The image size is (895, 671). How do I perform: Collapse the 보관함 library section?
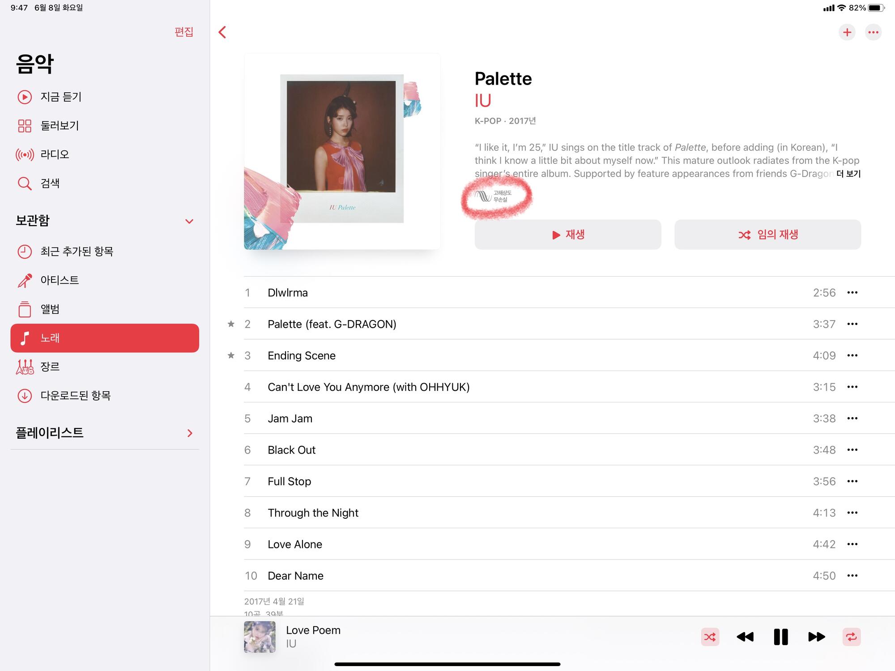(189, 221)
